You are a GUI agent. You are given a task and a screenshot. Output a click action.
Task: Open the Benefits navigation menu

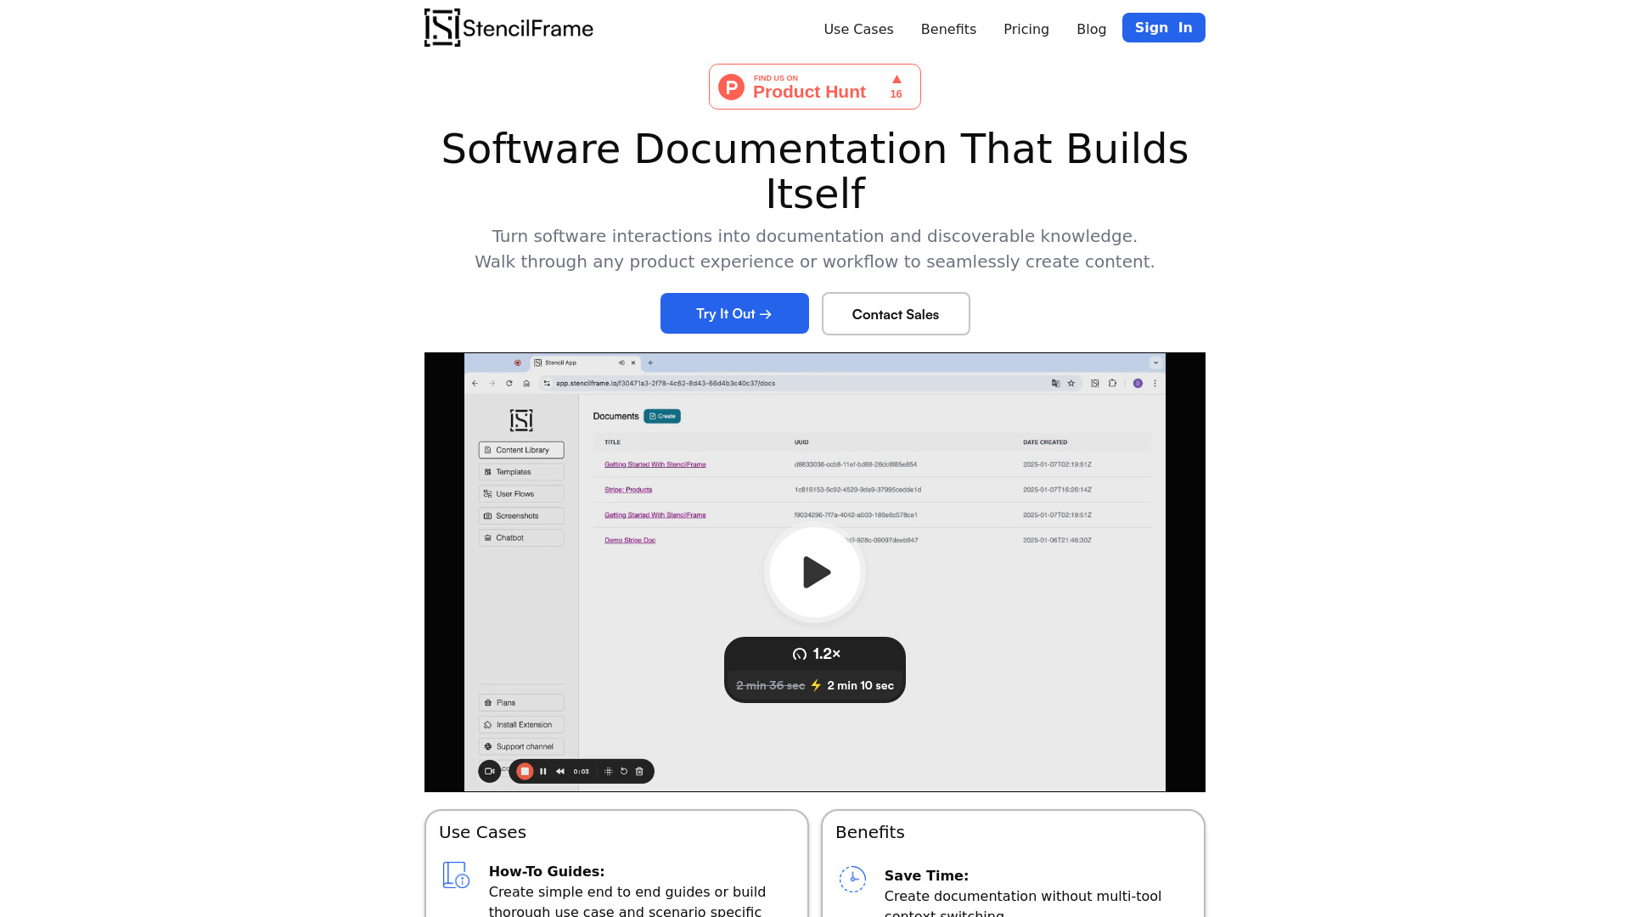coord(948,29)
